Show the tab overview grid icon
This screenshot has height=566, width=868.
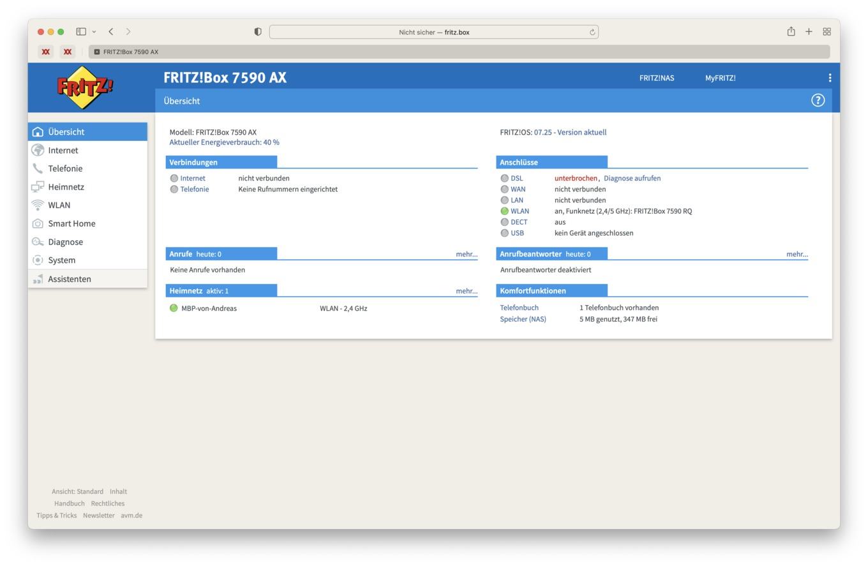827,31
